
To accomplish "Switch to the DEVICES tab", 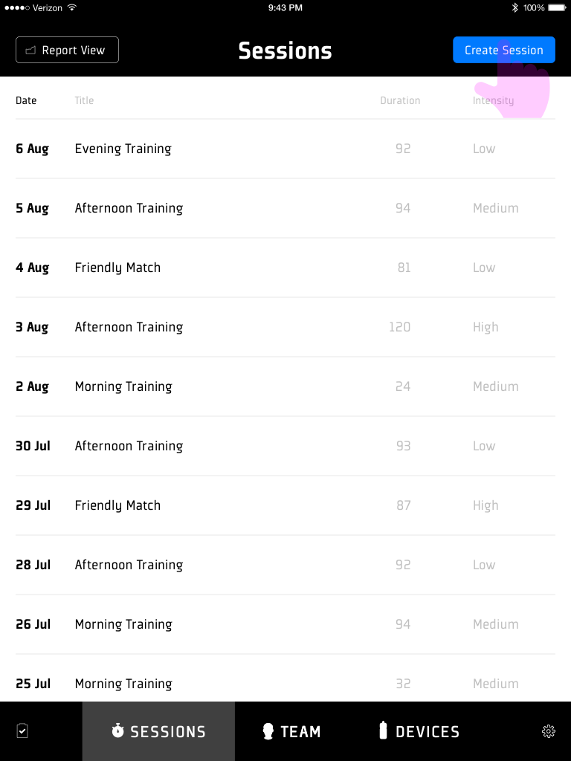I will [419, 731].
